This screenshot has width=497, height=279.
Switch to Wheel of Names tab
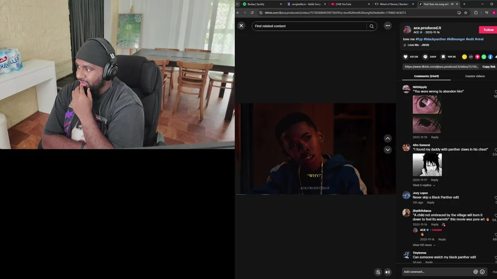point(394,4)
